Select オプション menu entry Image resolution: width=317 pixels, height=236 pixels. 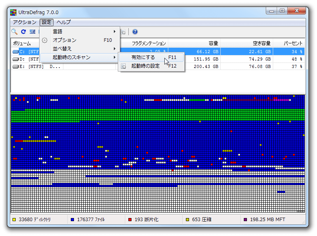[x=80, y=40]
